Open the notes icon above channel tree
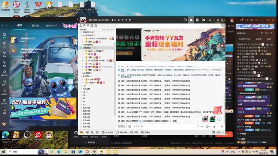 click(92, 26)
